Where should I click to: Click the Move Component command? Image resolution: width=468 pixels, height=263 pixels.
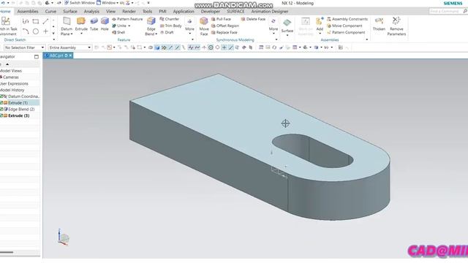click(344, 26)
